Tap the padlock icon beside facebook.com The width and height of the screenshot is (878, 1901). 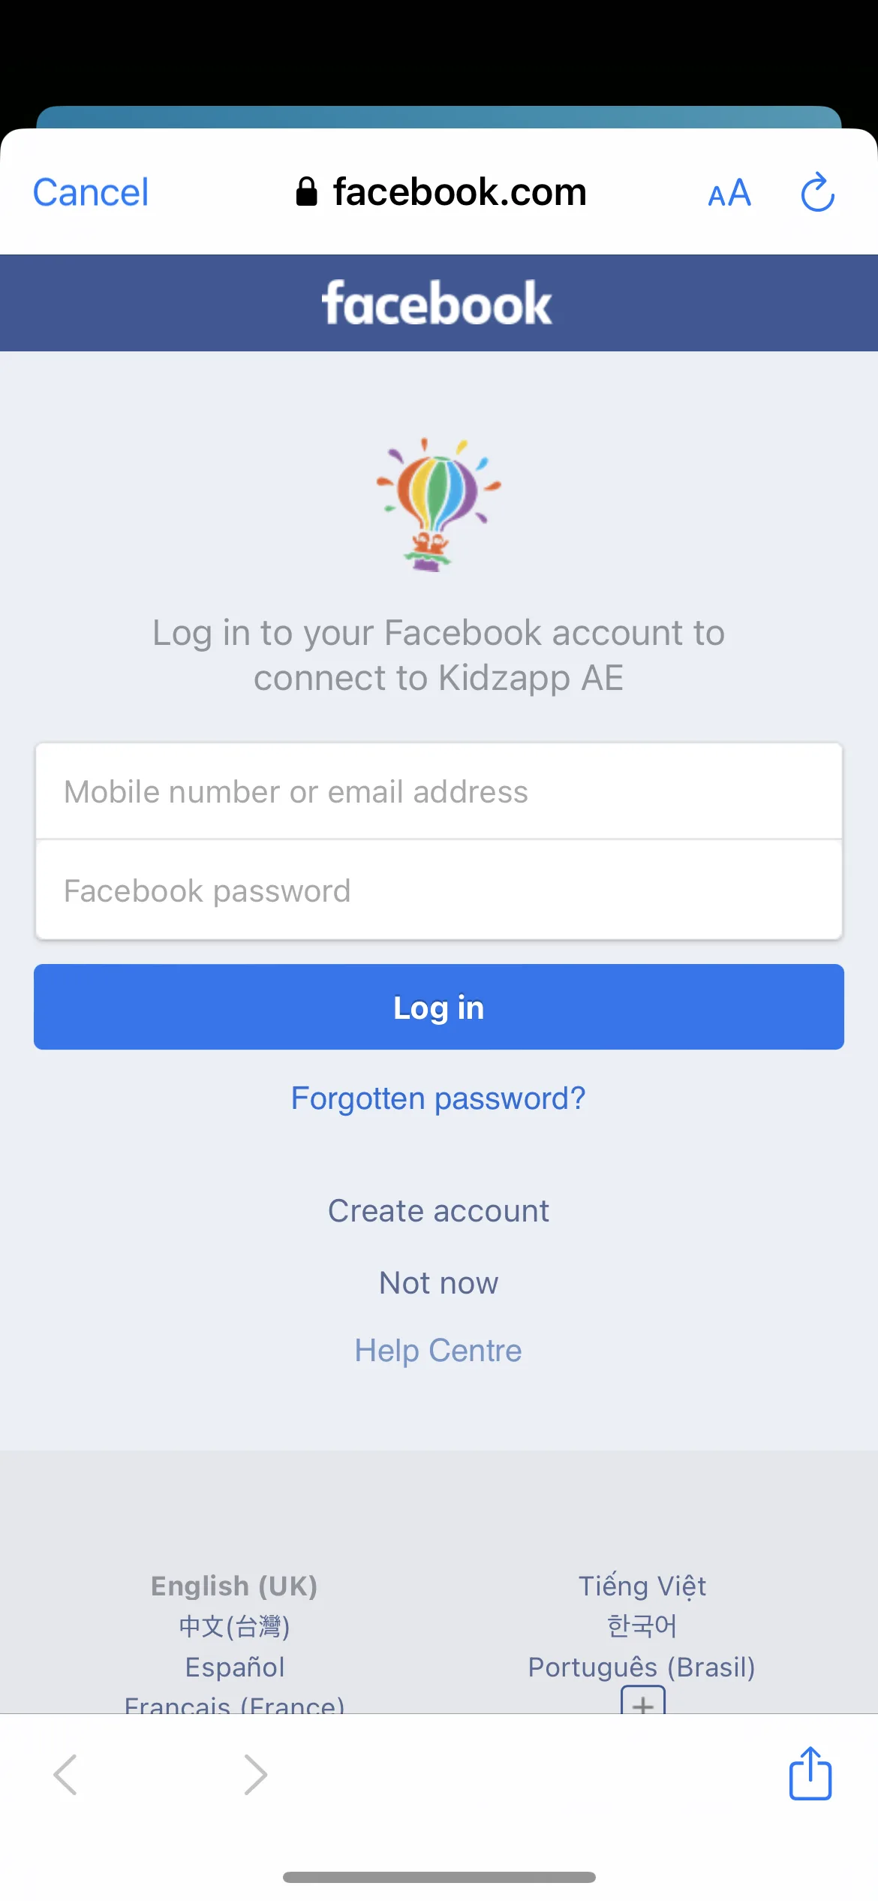[306, 191]
